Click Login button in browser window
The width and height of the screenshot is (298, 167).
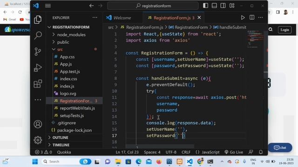tap(284, 30)
